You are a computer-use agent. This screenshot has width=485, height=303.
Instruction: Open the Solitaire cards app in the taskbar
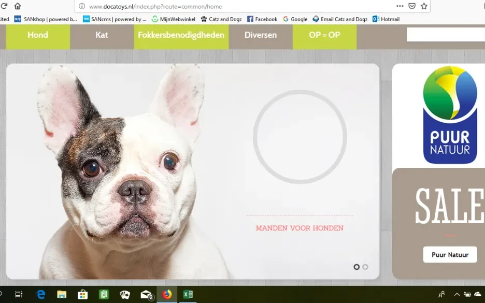[125, 294]
